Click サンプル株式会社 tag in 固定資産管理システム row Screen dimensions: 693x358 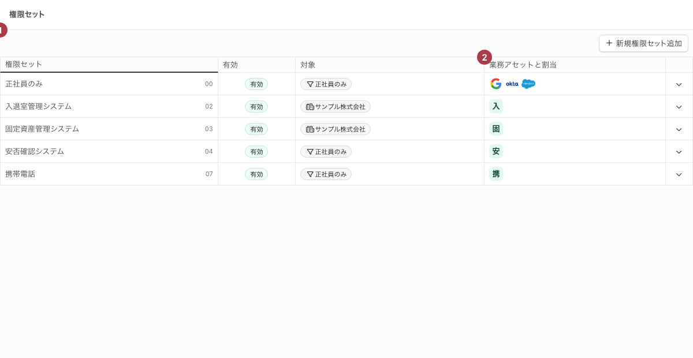336,129
